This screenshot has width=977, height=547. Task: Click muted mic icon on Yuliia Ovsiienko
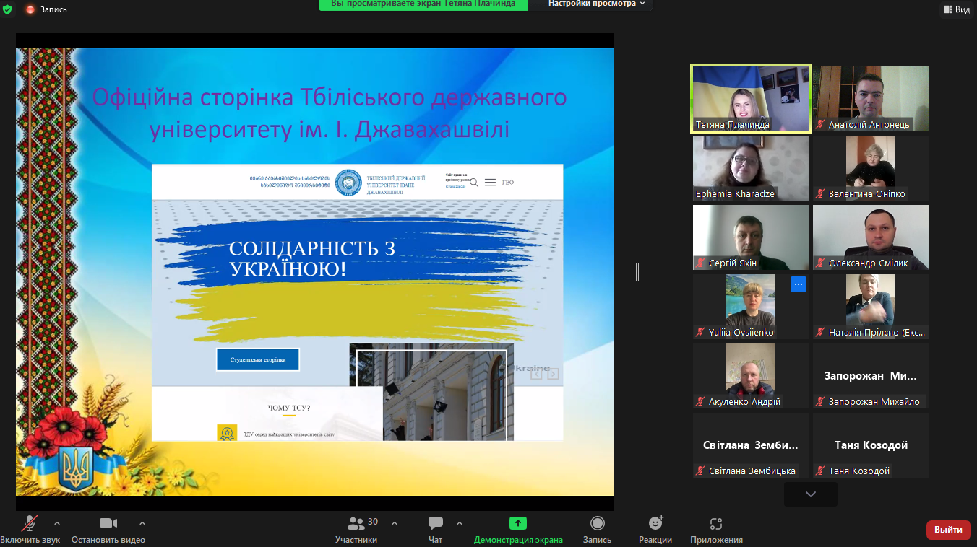700,333
